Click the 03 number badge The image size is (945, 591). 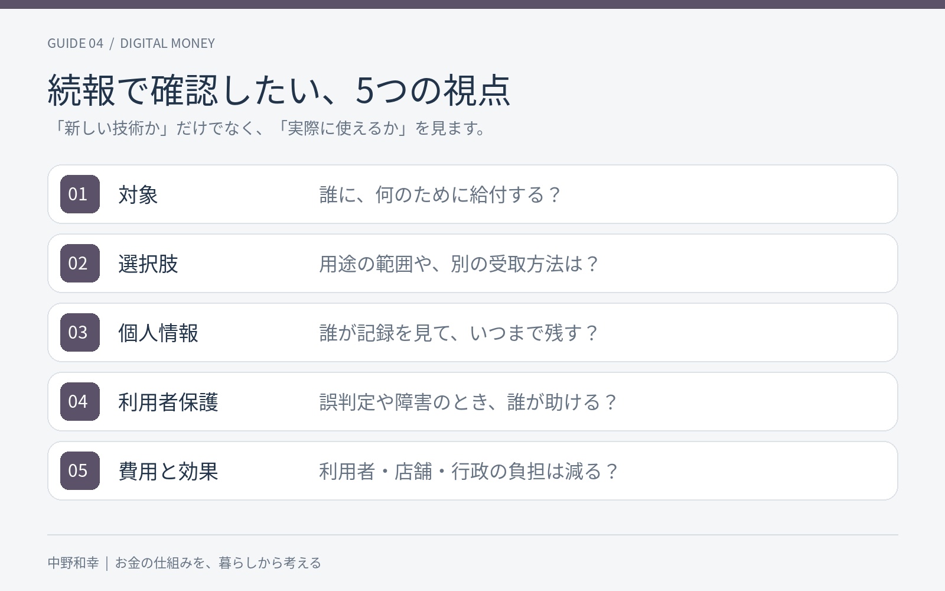pos(80,332)
